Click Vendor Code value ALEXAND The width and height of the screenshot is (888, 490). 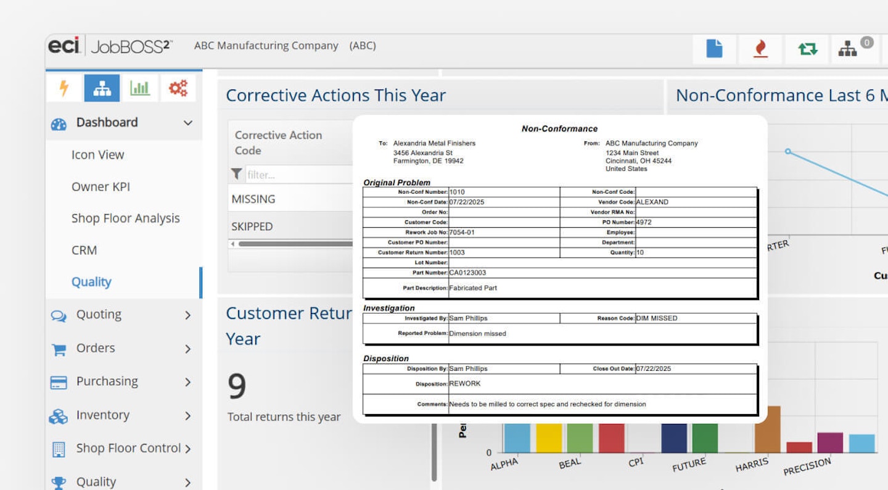(652, 202)
